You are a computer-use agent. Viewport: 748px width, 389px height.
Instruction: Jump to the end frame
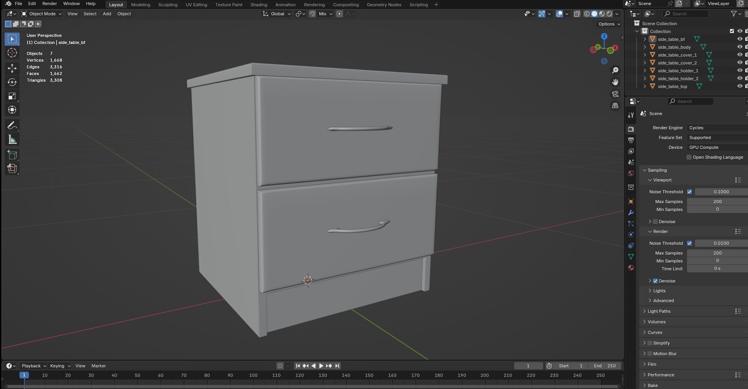tap(337, 366)
